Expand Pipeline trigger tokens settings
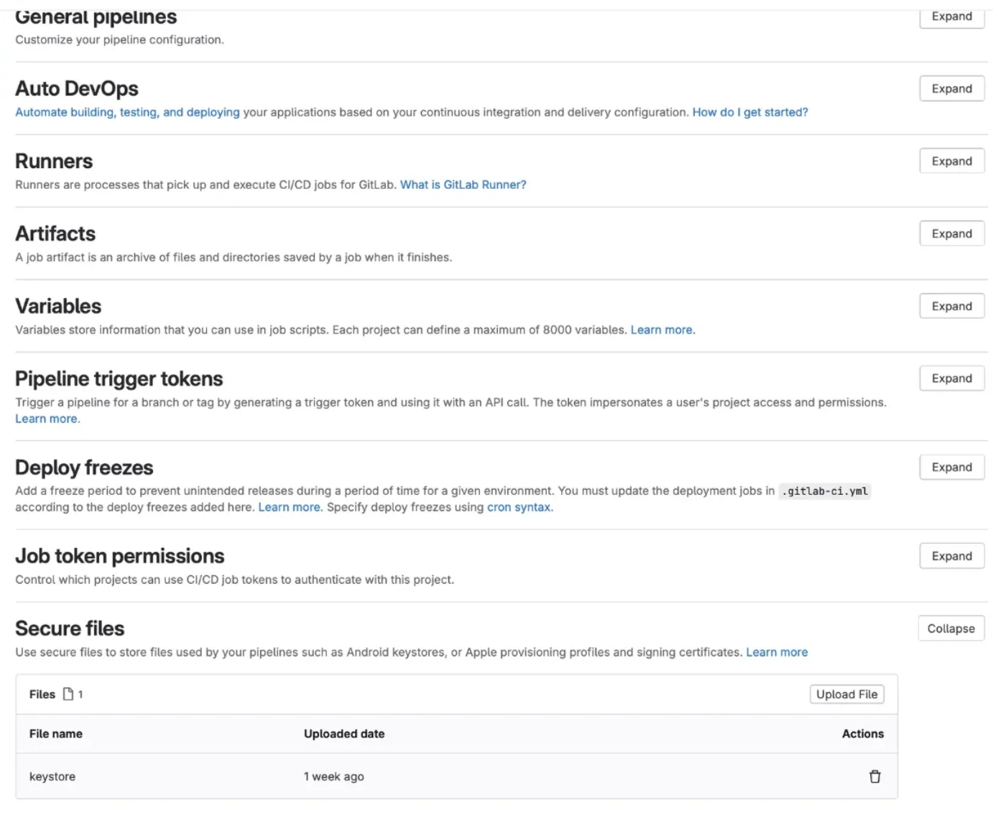This screenshot has height=823, width=993. tap(951, 378)
